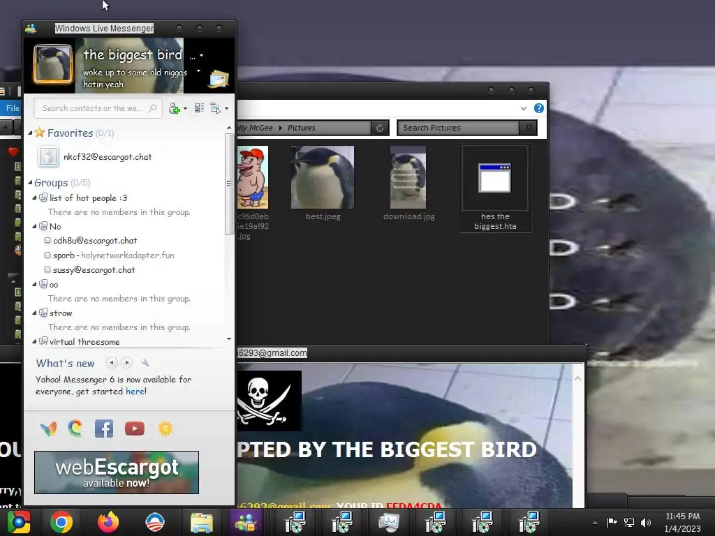Click the colorful C icon beside the butterfly

[75, 429]
